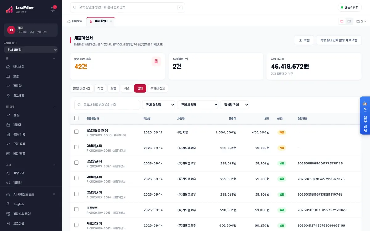Screen dimensions: 370x231
Task: Click 부산지점 cell in first row
Action: coord(183,132)
